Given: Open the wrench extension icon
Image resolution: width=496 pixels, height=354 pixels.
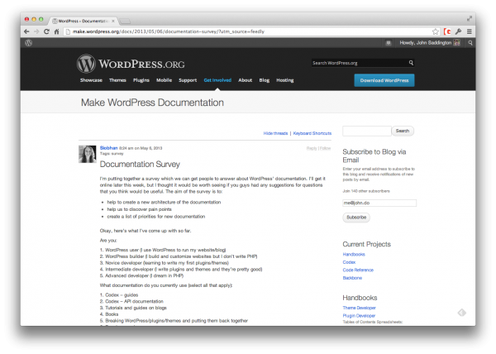Looking at the screenshot, I should click(458, 31).
